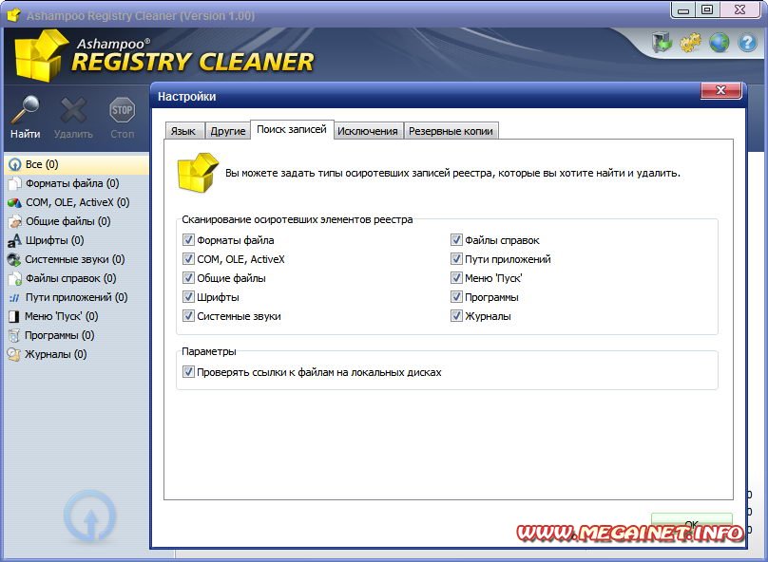The width and height of the screenshot is (768, 562).
Task: Confirm settings with the OK button
Action: point(692,524)
